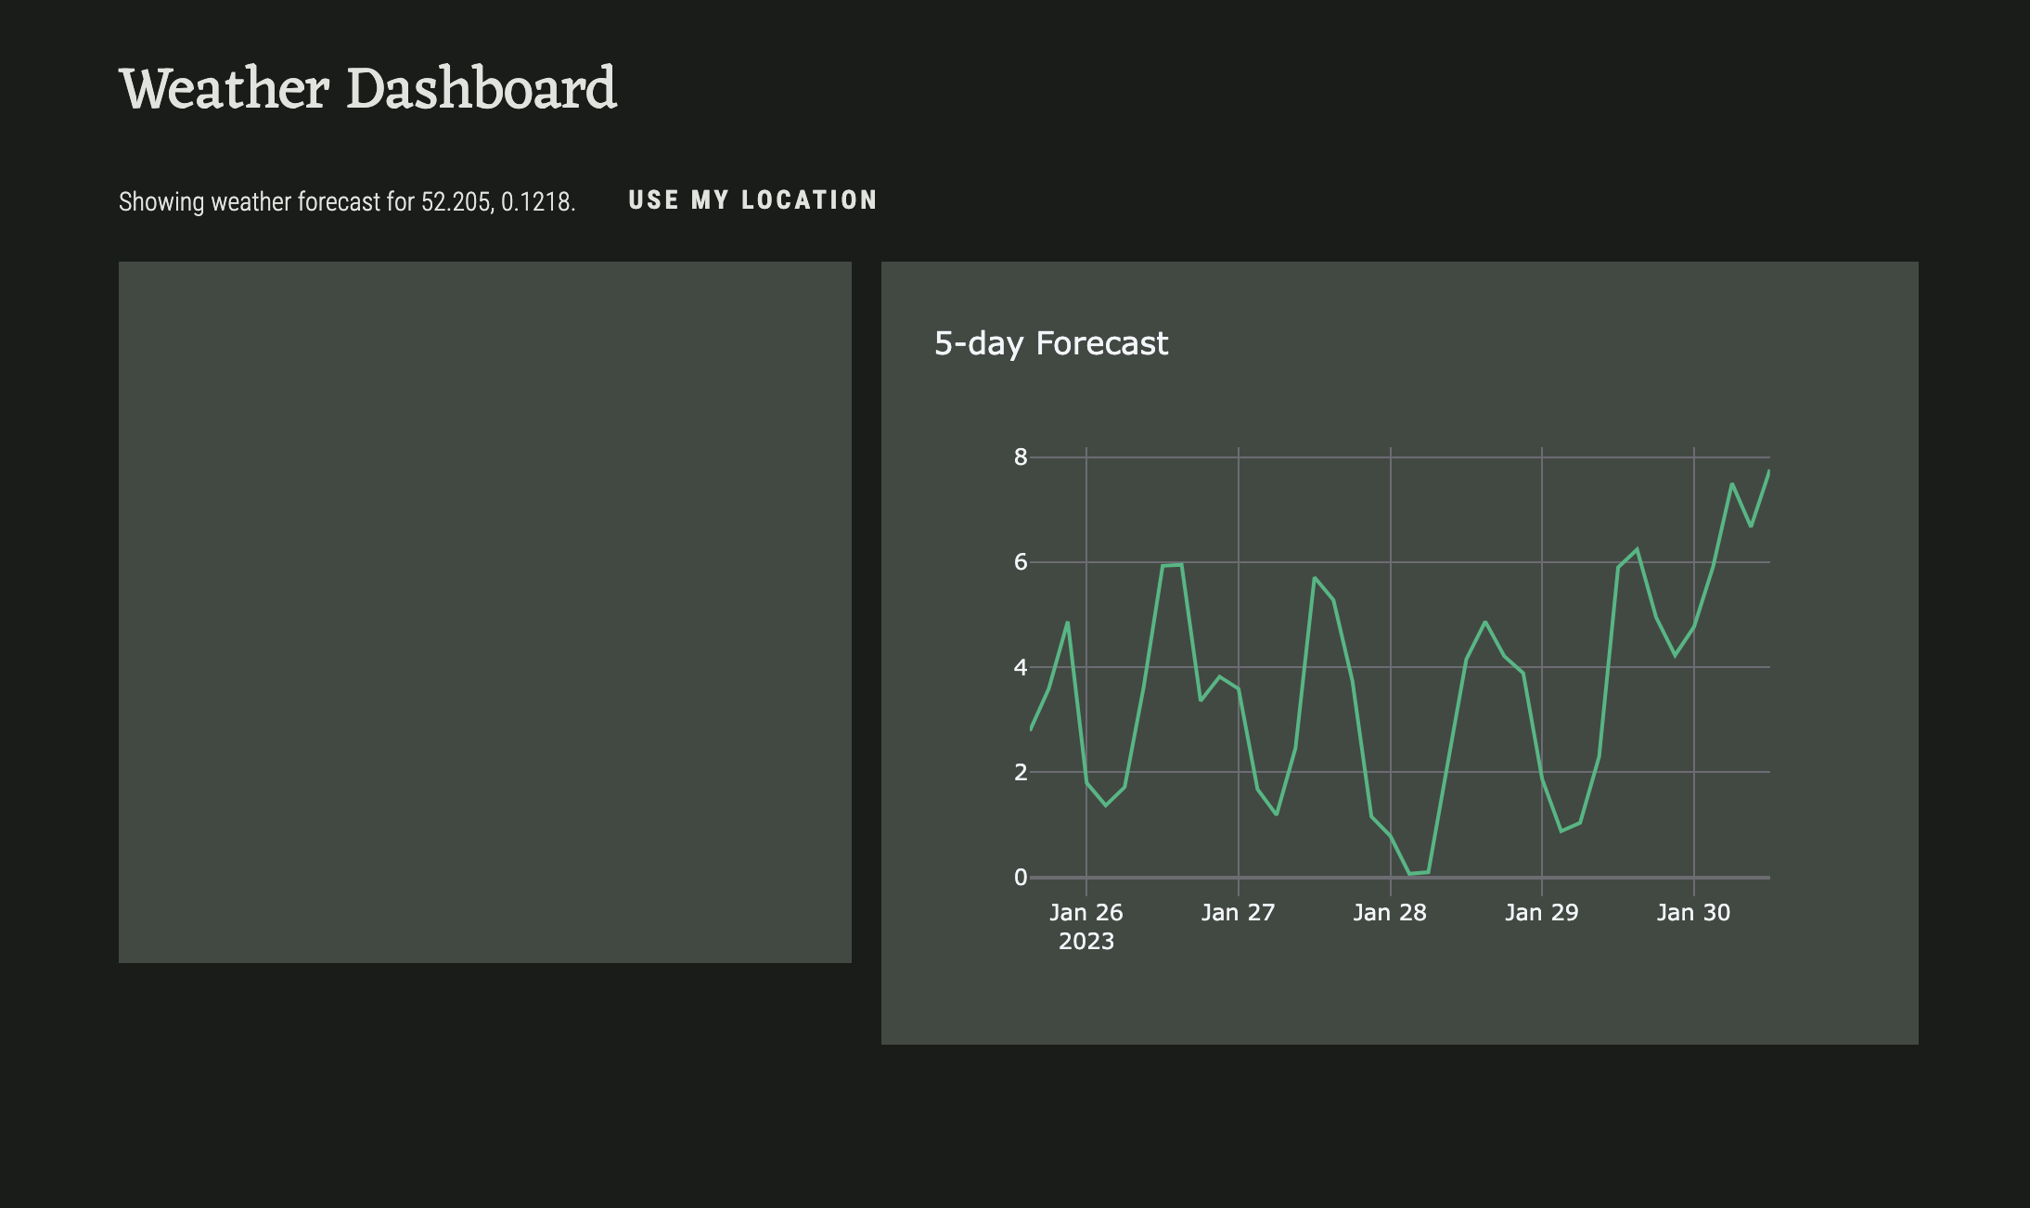Click the Jan 30 x-axis label
Screen dimensions: 2030x1208
(1693, 912)
